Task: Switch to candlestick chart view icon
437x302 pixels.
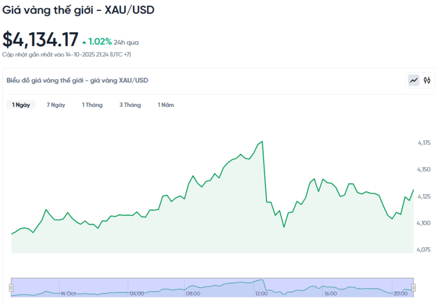Action: [x=427, y=81]
